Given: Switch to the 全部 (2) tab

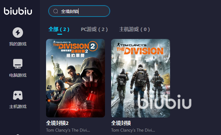Looking at the screenshot, I should [59, 29].
